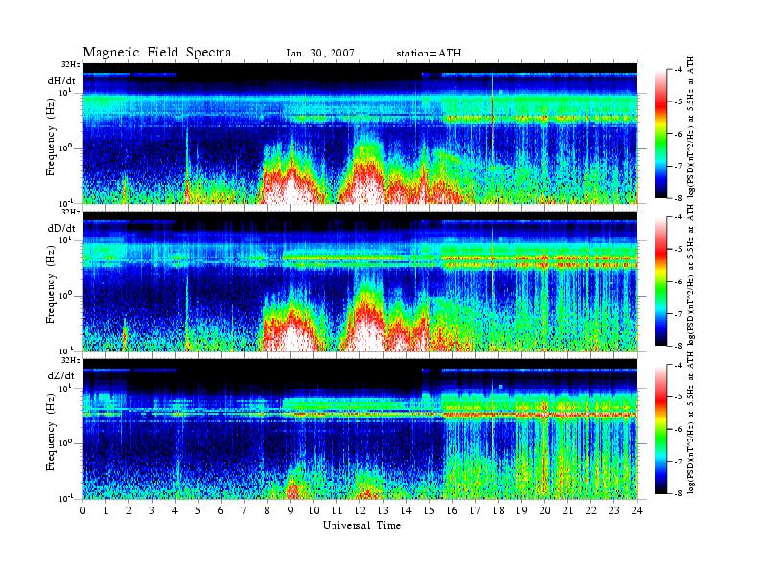Click hour tick label "20" on time axis
Image resolution: width=759 pixels, height=586 pixels.
(545, 510)
